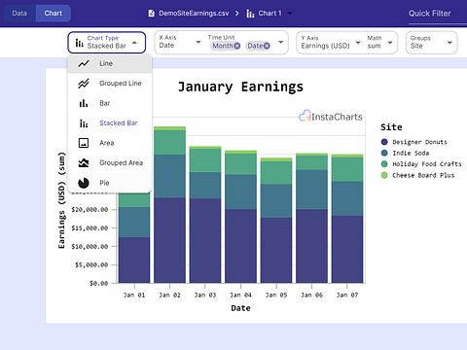Collapse the Chart Type dropdown
The width and height of the screenshot is (467, 350).
(134, 43)
